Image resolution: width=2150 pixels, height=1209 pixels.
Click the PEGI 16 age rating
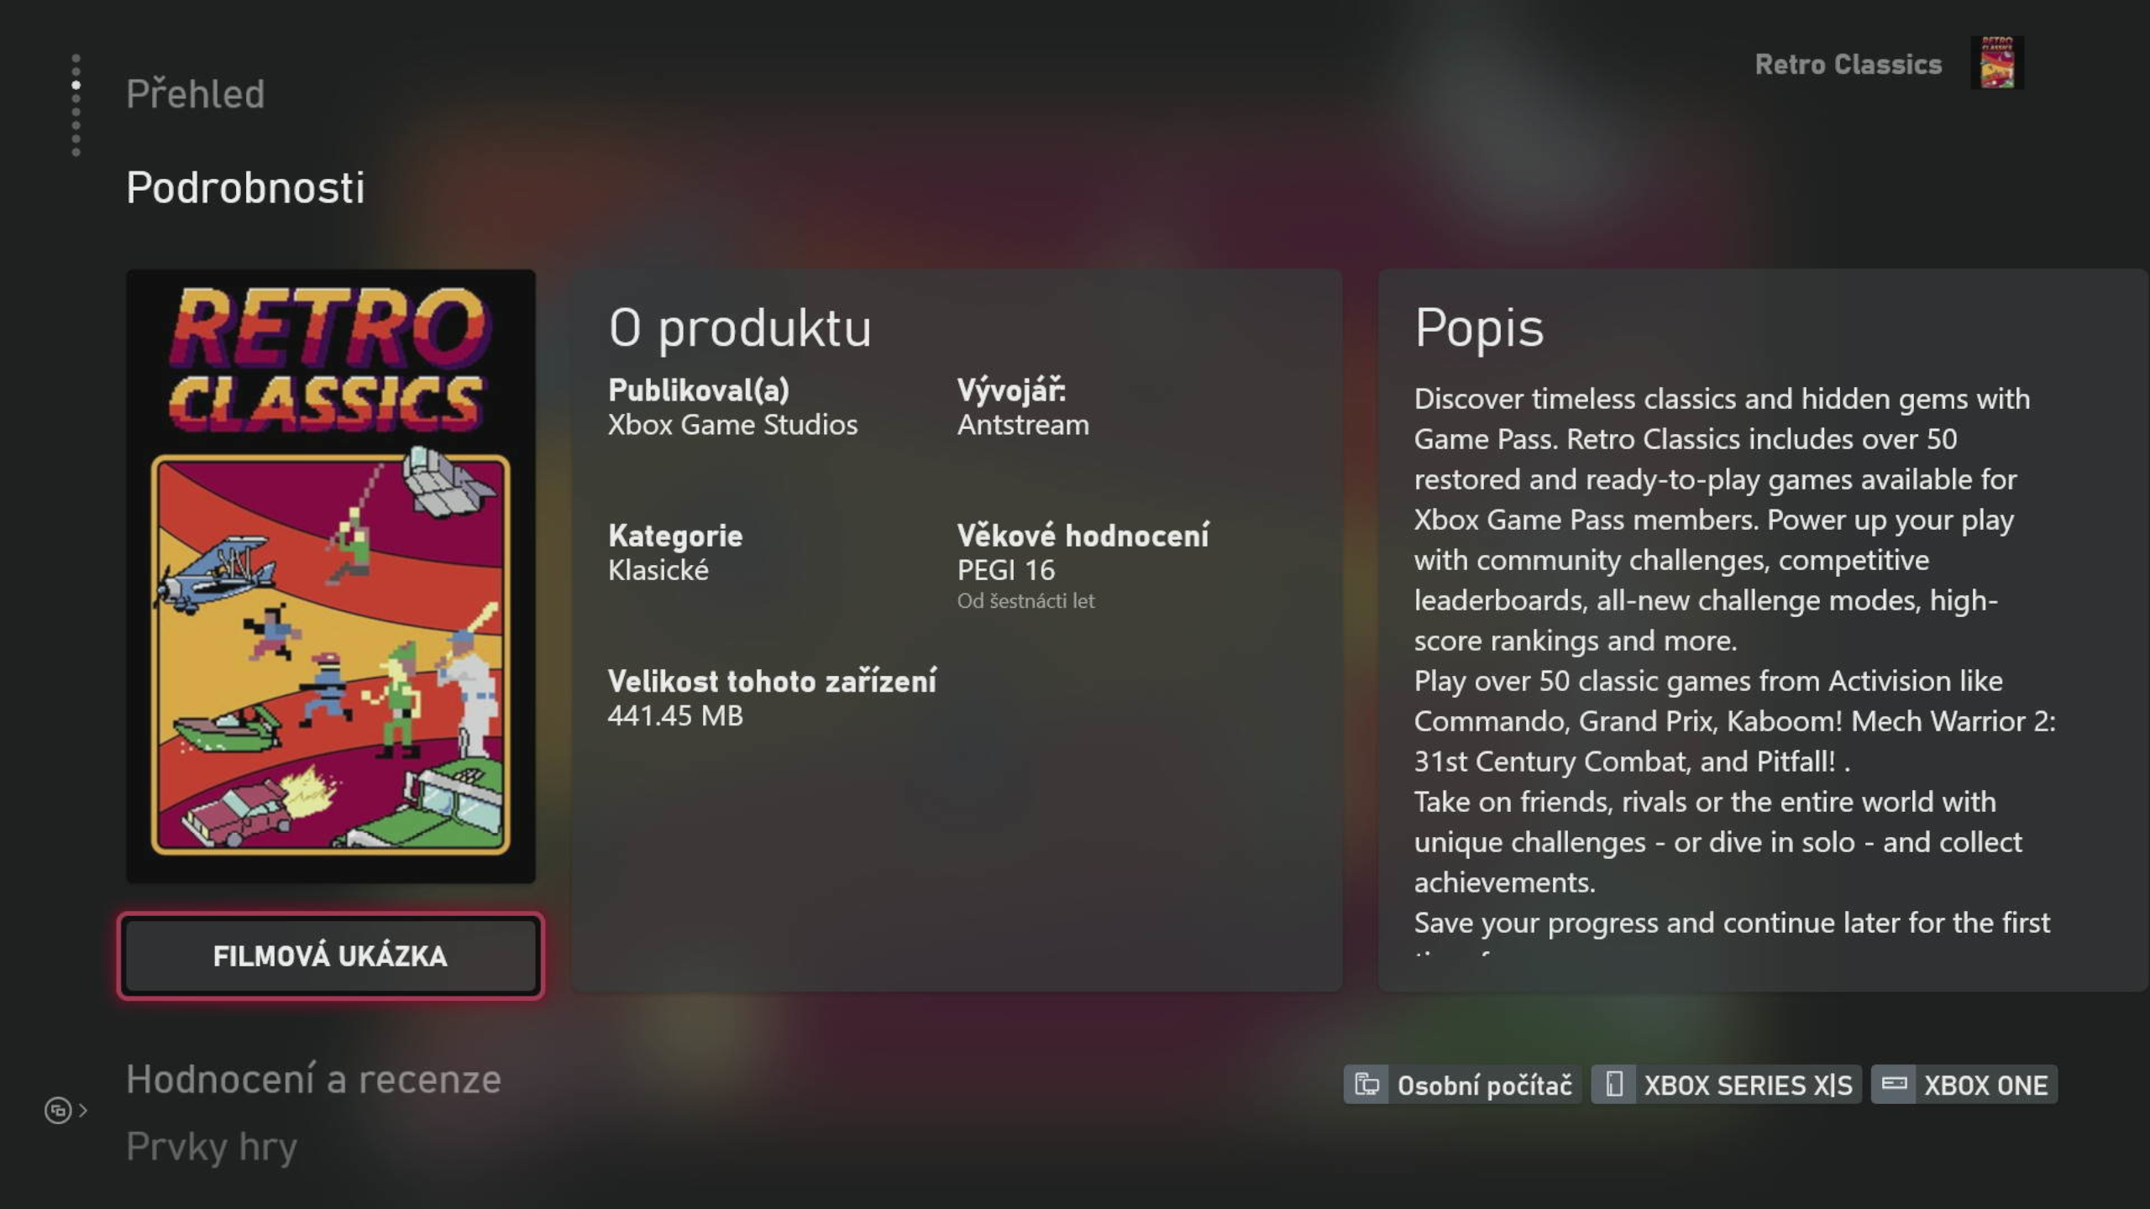click(1006, 571)
